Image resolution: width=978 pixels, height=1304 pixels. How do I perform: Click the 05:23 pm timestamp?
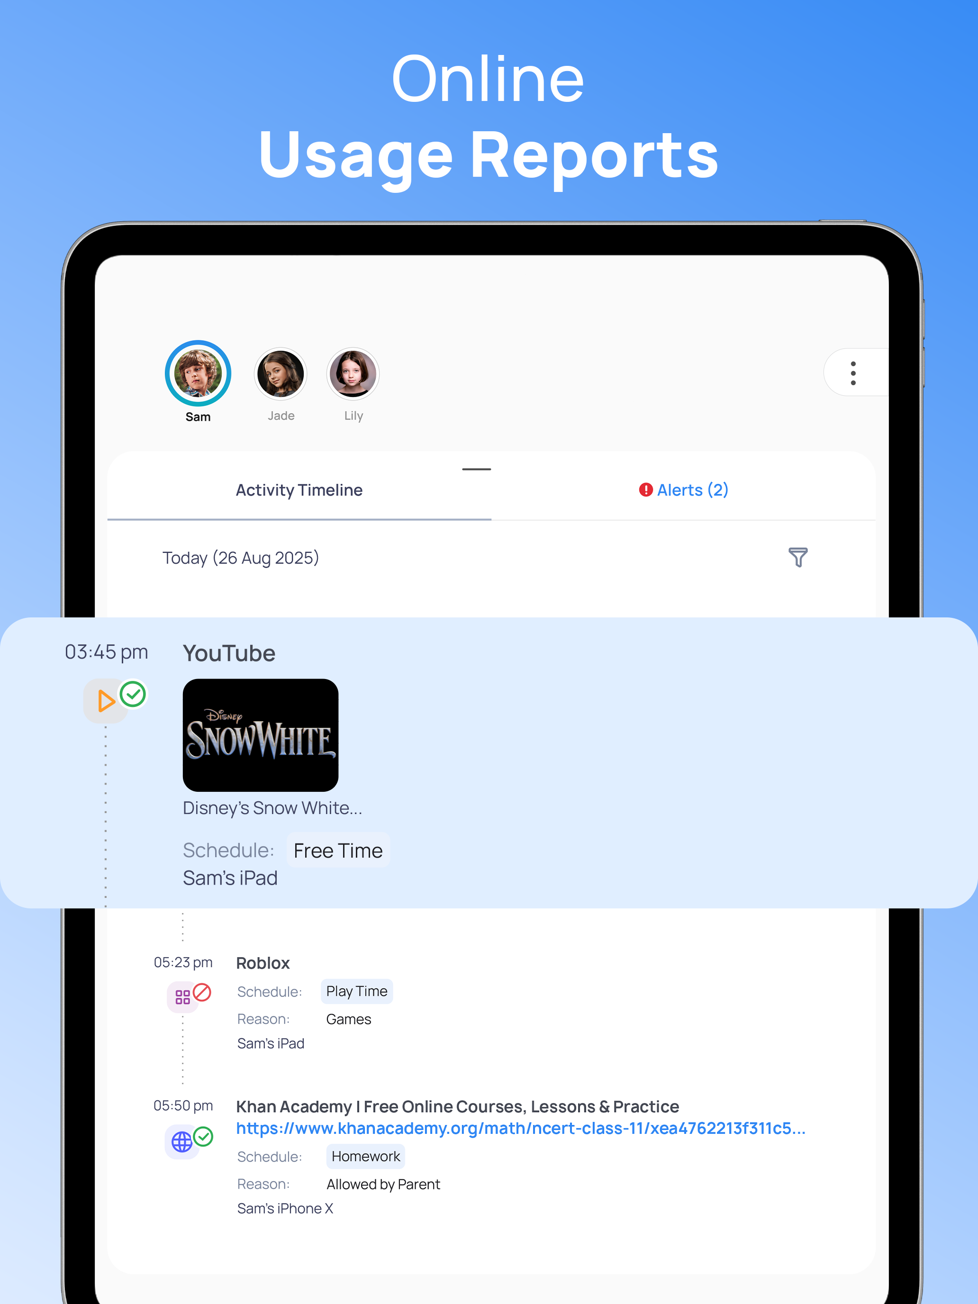pyautogui.click(x=183, y=962)
